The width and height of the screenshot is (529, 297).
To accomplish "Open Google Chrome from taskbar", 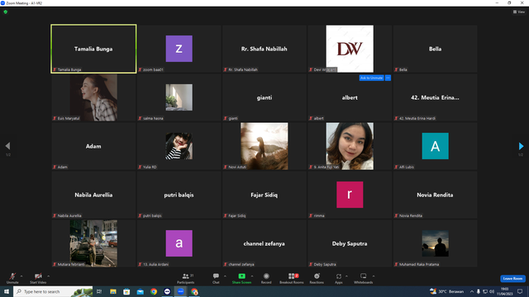I will point(154,291).
